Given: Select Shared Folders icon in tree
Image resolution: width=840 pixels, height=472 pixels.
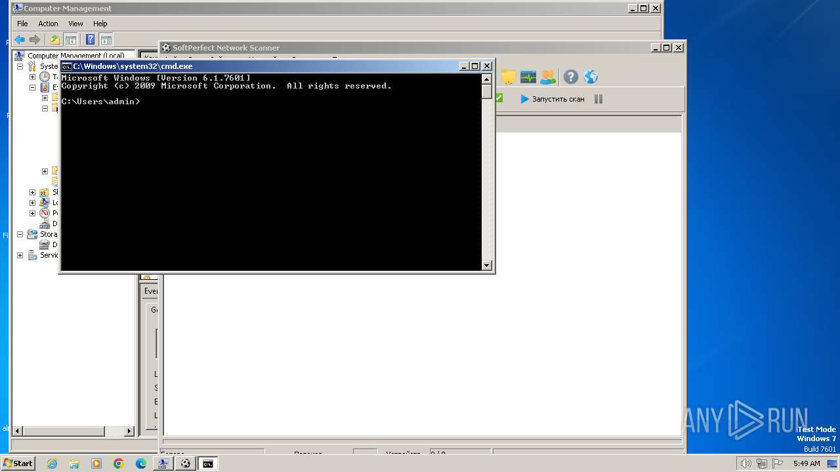Looking at the screenshot, I should [44, 192].
